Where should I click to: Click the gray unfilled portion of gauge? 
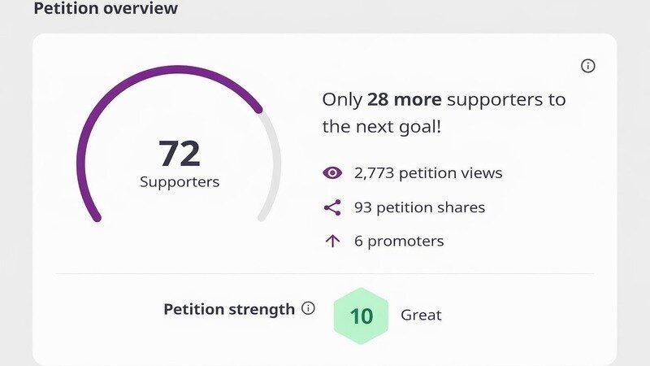(x=271, y=166)
